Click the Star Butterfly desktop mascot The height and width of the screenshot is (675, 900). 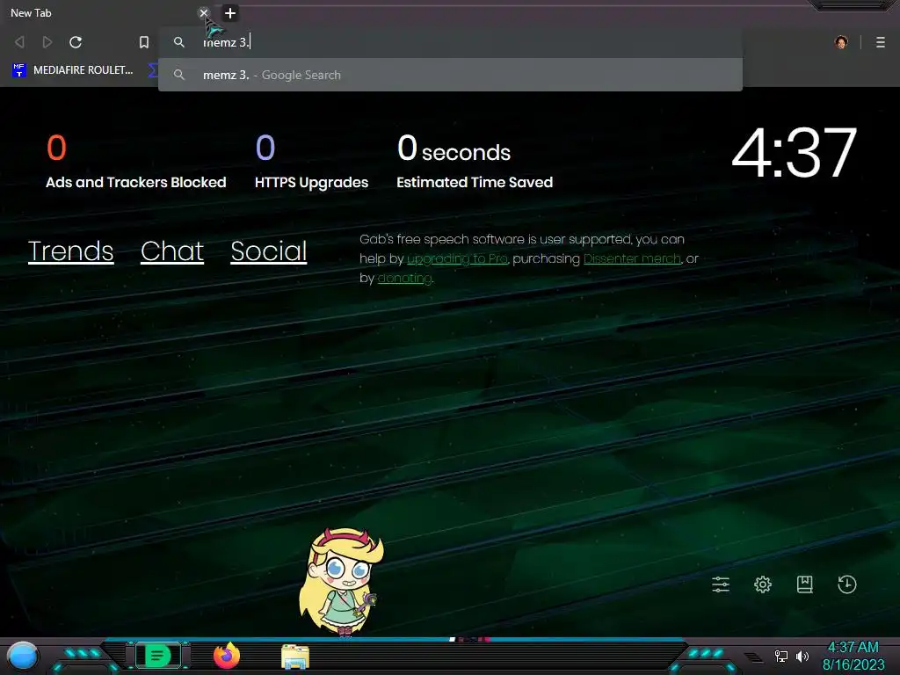click(x=342, y=582)
